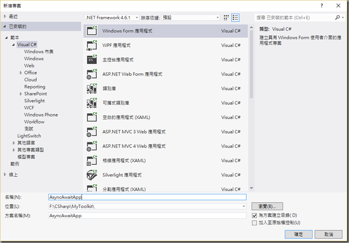Select the portable class library icon
Viewport: 349px width, 243px height.
(92, 103)
